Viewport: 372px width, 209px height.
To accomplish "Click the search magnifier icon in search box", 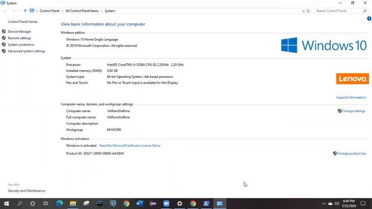I will point(365,11).
